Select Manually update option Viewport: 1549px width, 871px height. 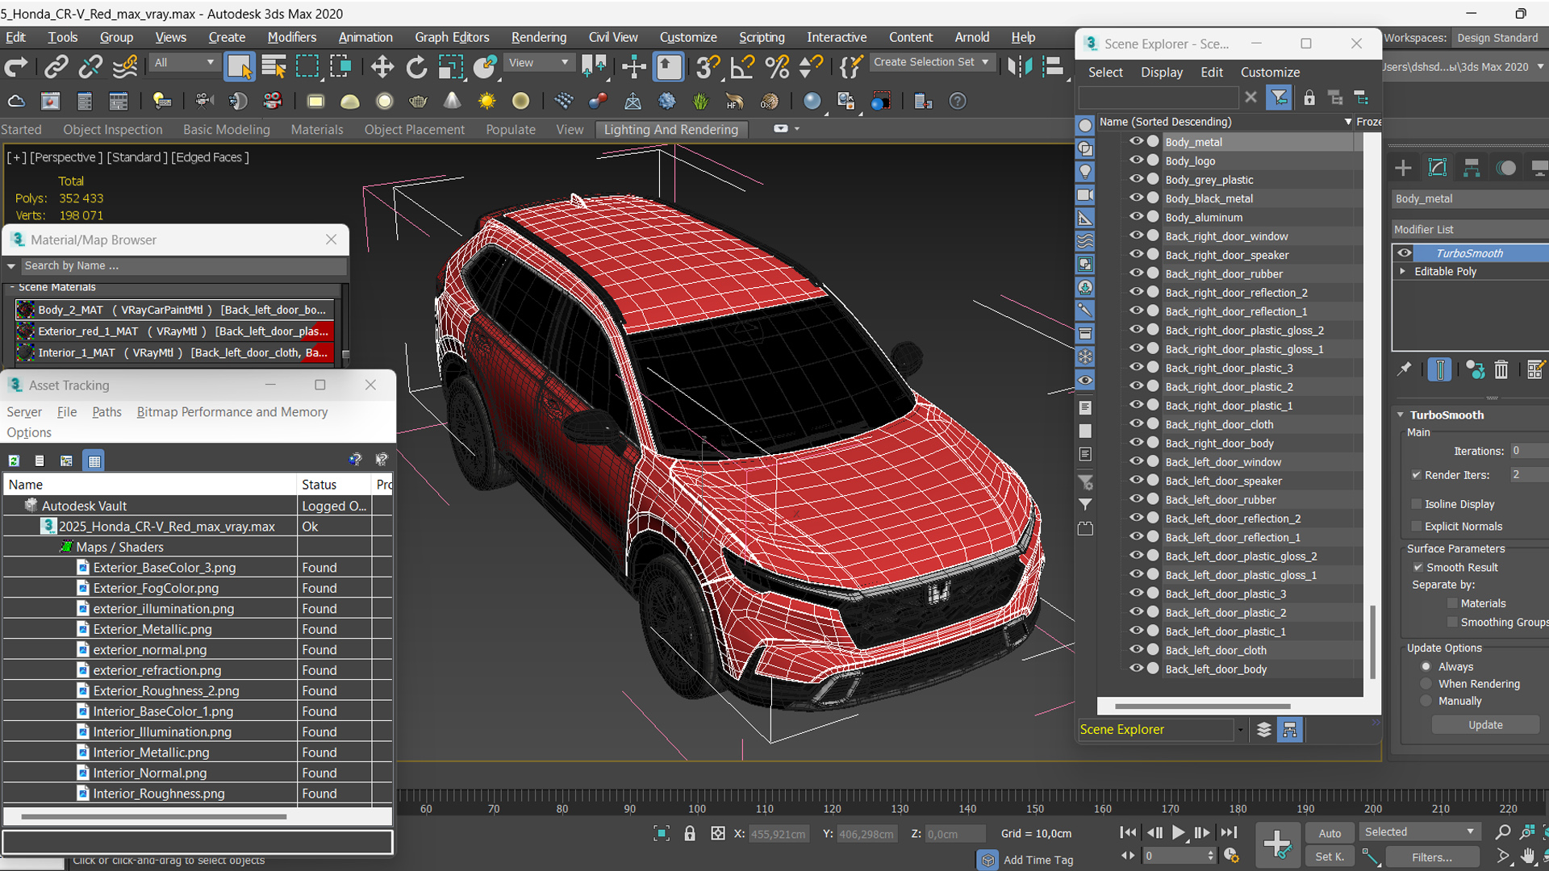pos(1426,702)
